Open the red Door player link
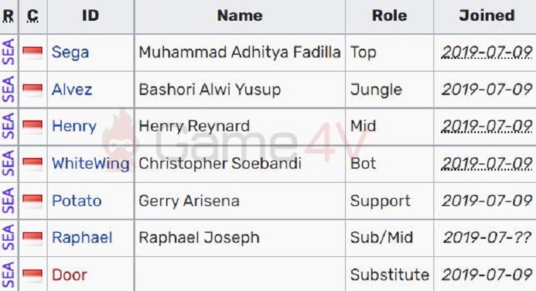The width and height of the screenshot is (536, 291). (x=70, y=275)
